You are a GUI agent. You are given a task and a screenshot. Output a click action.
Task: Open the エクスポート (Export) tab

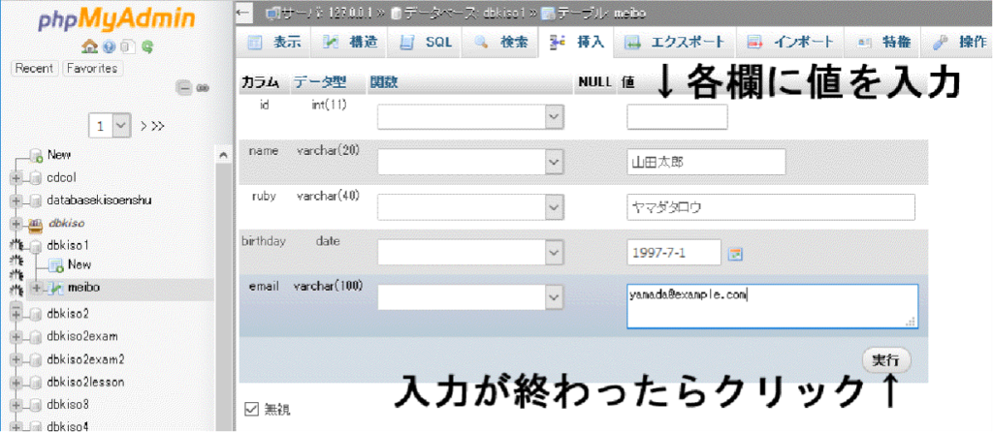click(676, 43)
